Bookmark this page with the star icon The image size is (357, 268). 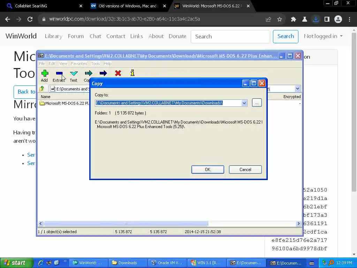280,20
